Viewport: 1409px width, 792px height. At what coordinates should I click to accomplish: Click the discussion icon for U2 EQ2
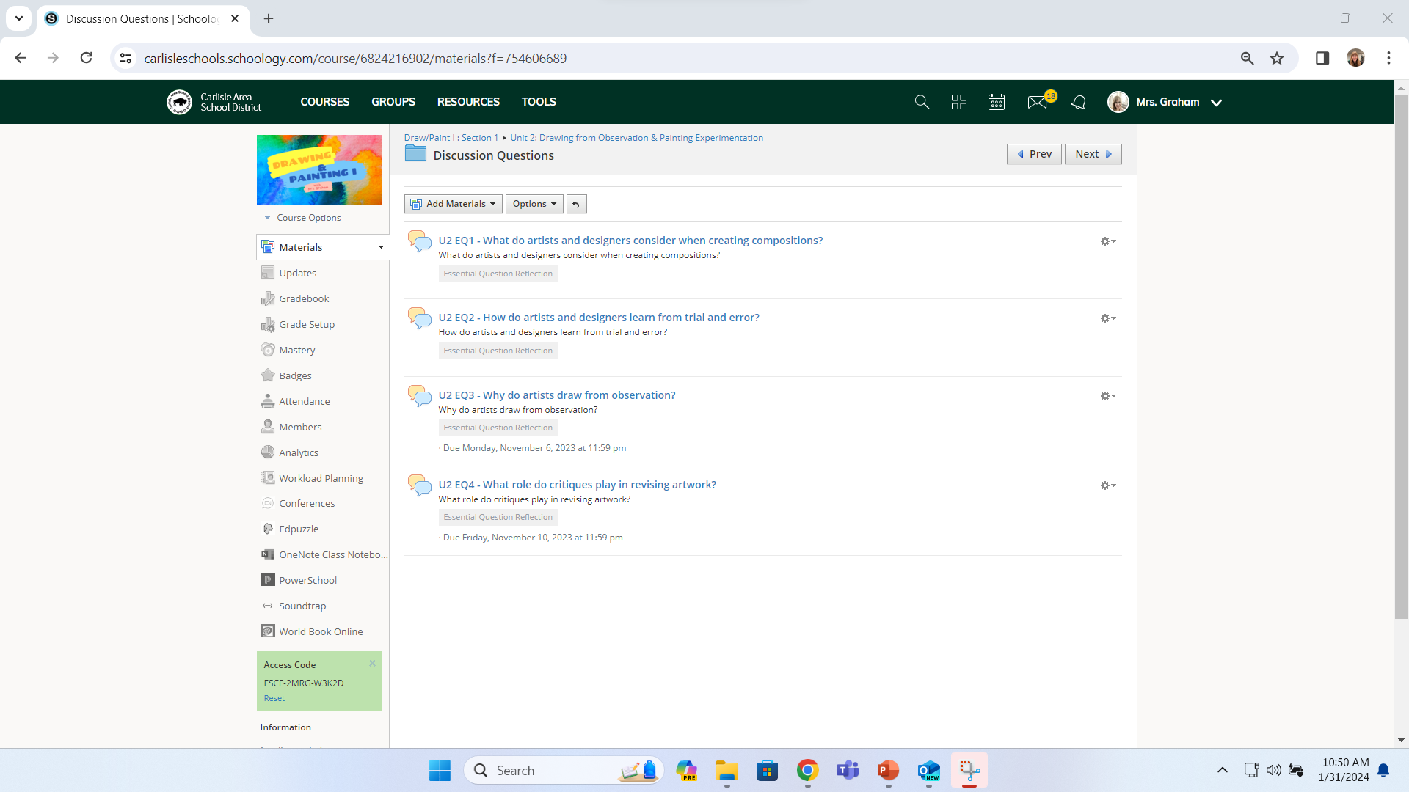[420, 318]
